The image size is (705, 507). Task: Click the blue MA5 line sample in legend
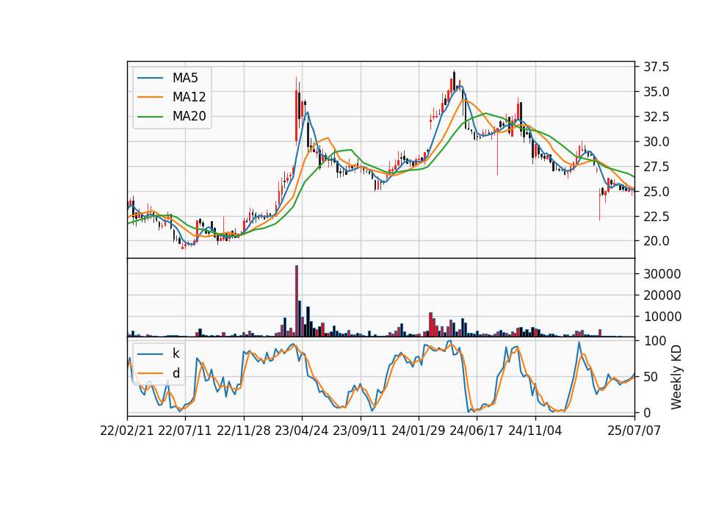(x=150, y=78)
